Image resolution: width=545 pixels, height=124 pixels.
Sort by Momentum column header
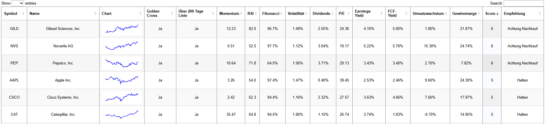[x=229, y=13]
